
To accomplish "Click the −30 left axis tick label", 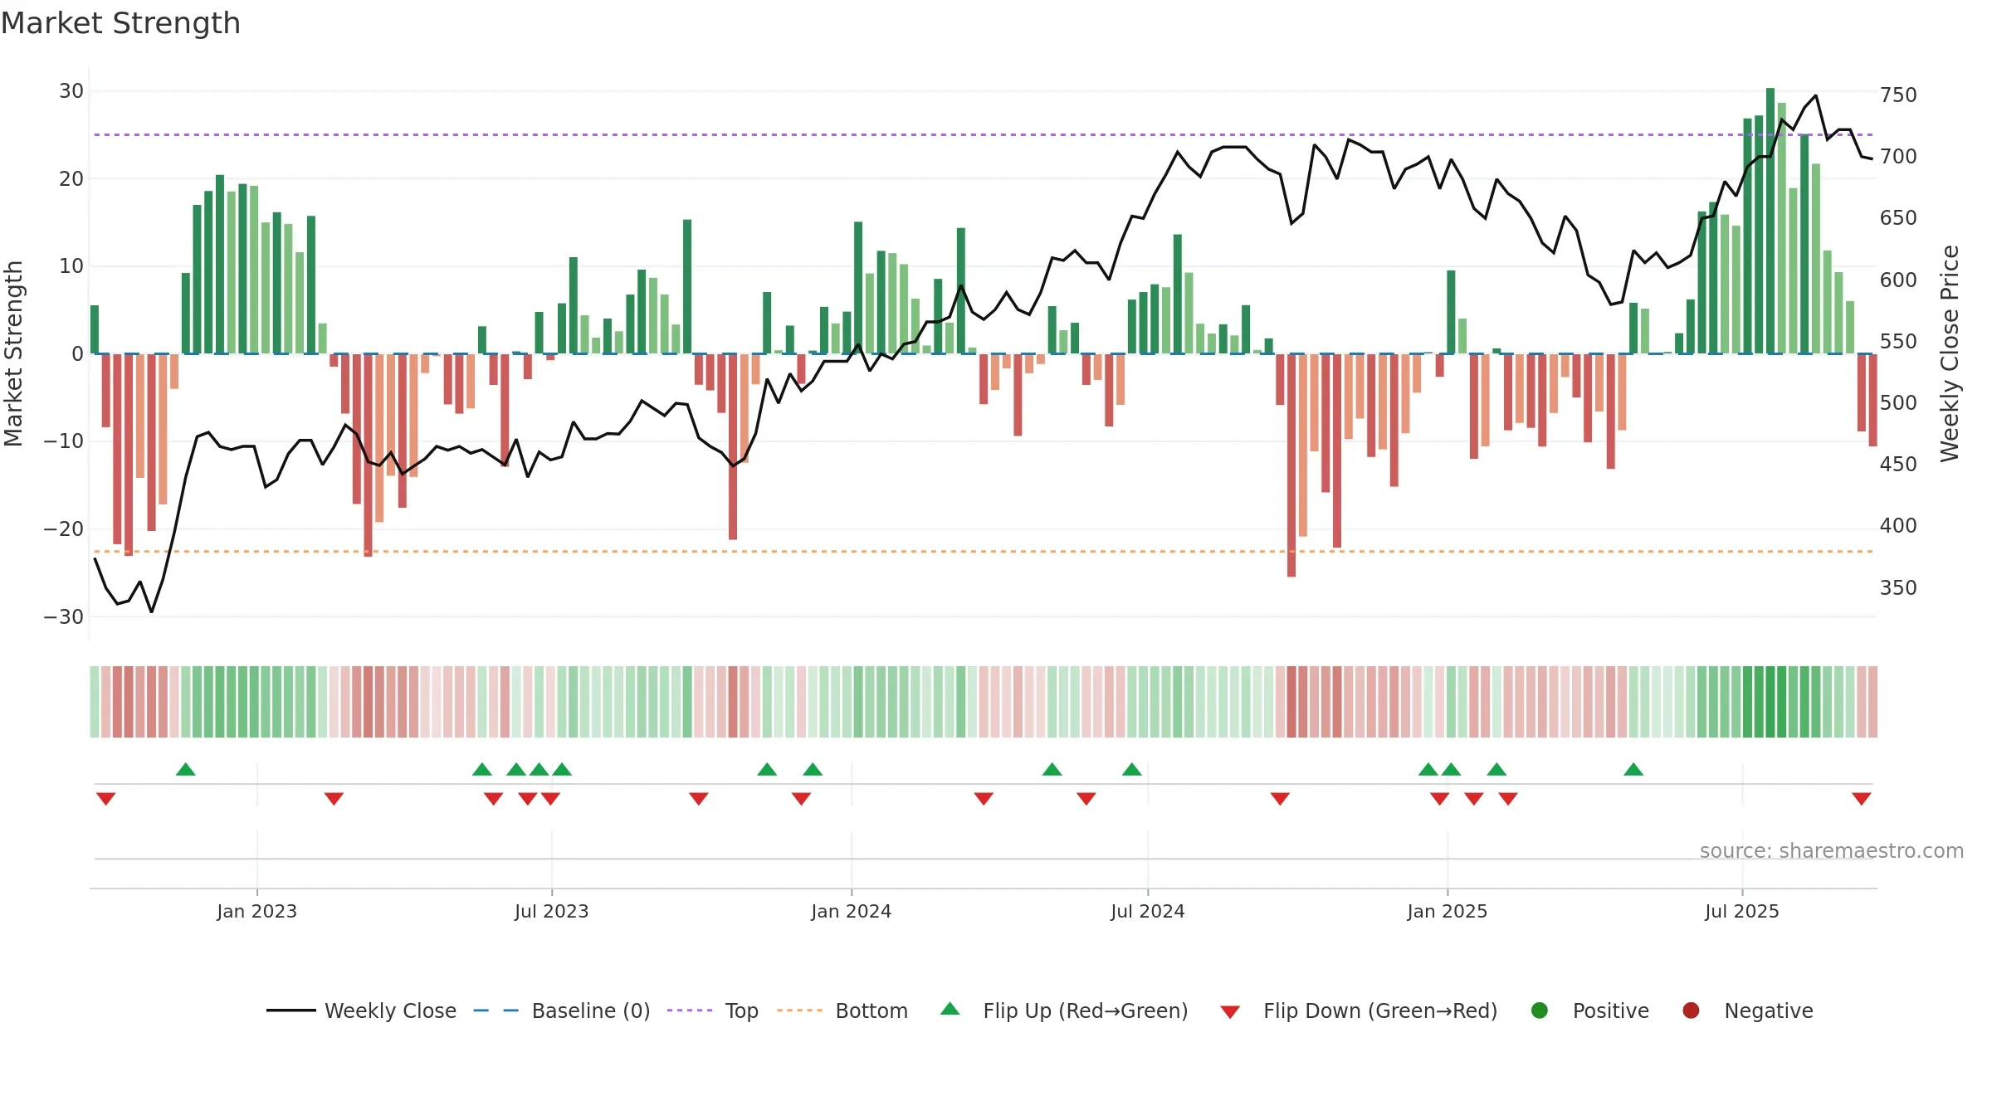I will (64, 617).
